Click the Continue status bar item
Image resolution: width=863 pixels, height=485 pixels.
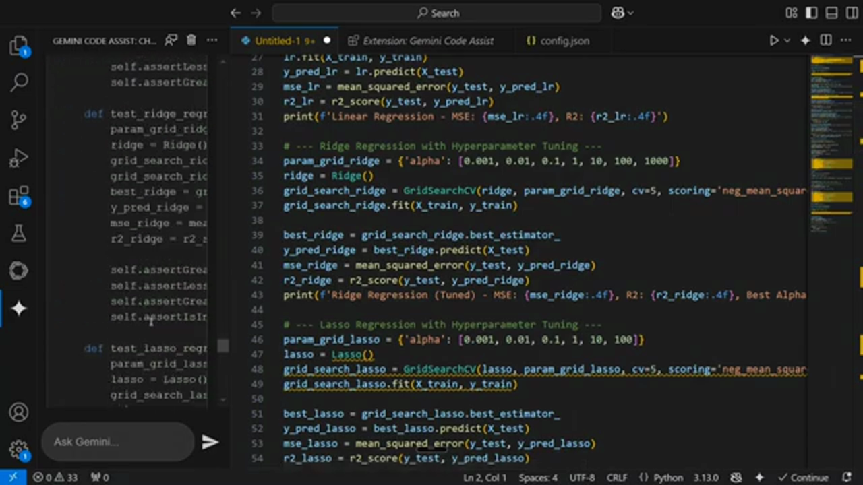pyautogui.click(x=802, y=478)
